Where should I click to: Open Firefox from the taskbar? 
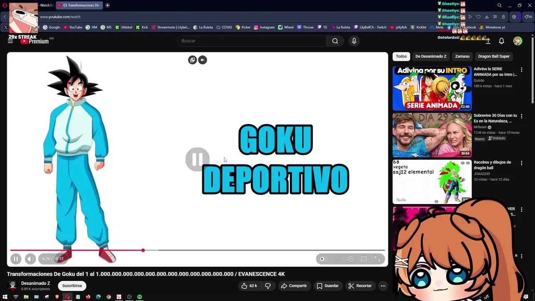pos(88,297)
